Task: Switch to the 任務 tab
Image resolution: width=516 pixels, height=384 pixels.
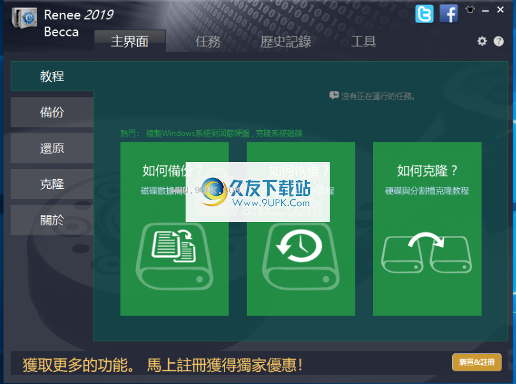Action: (208, 42)
